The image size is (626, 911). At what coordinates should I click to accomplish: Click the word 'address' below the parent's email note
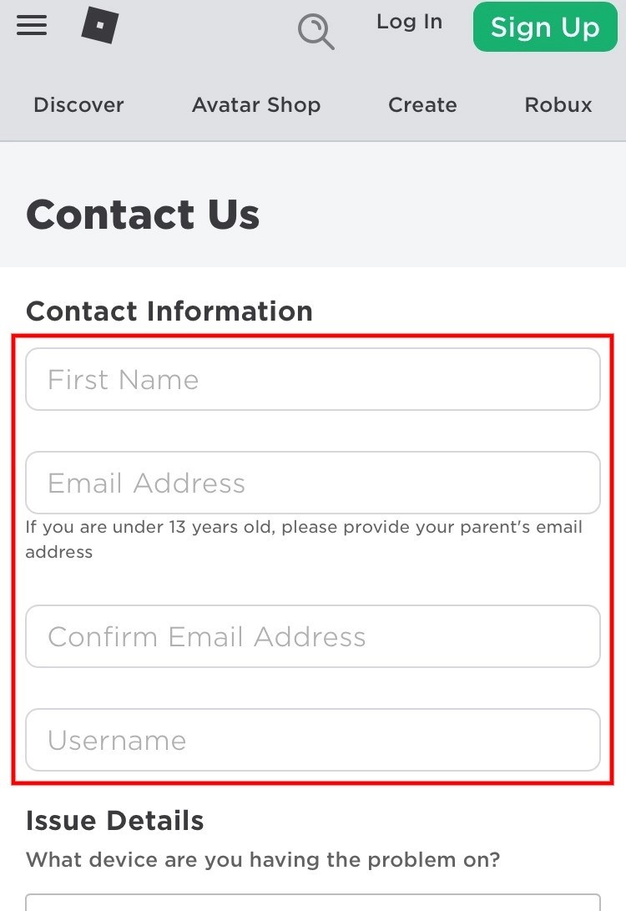tap(59, 552)
